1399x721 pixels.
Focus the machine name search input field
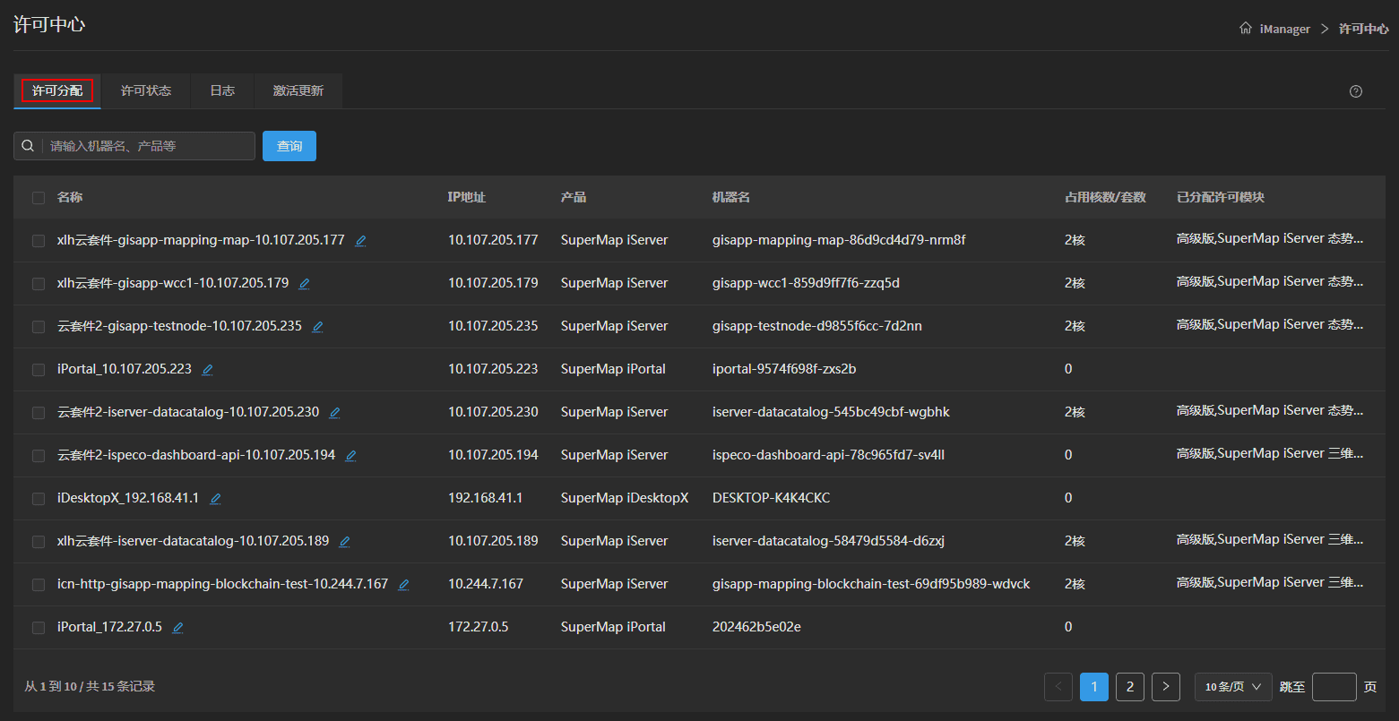coord(148,146)
